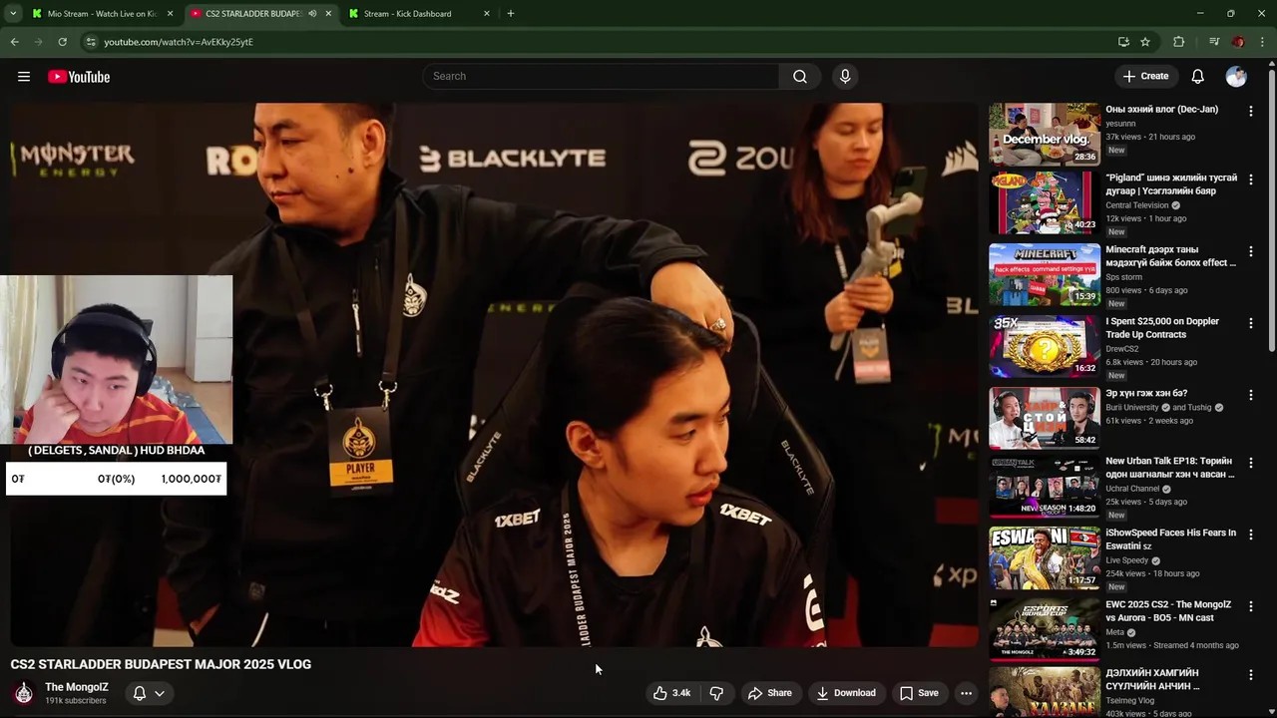Viewport: 1277px width, 718px height.
Task: Open 'EWC 2025 CS2 - The MongolZ' title
Action: [1168, 611]
